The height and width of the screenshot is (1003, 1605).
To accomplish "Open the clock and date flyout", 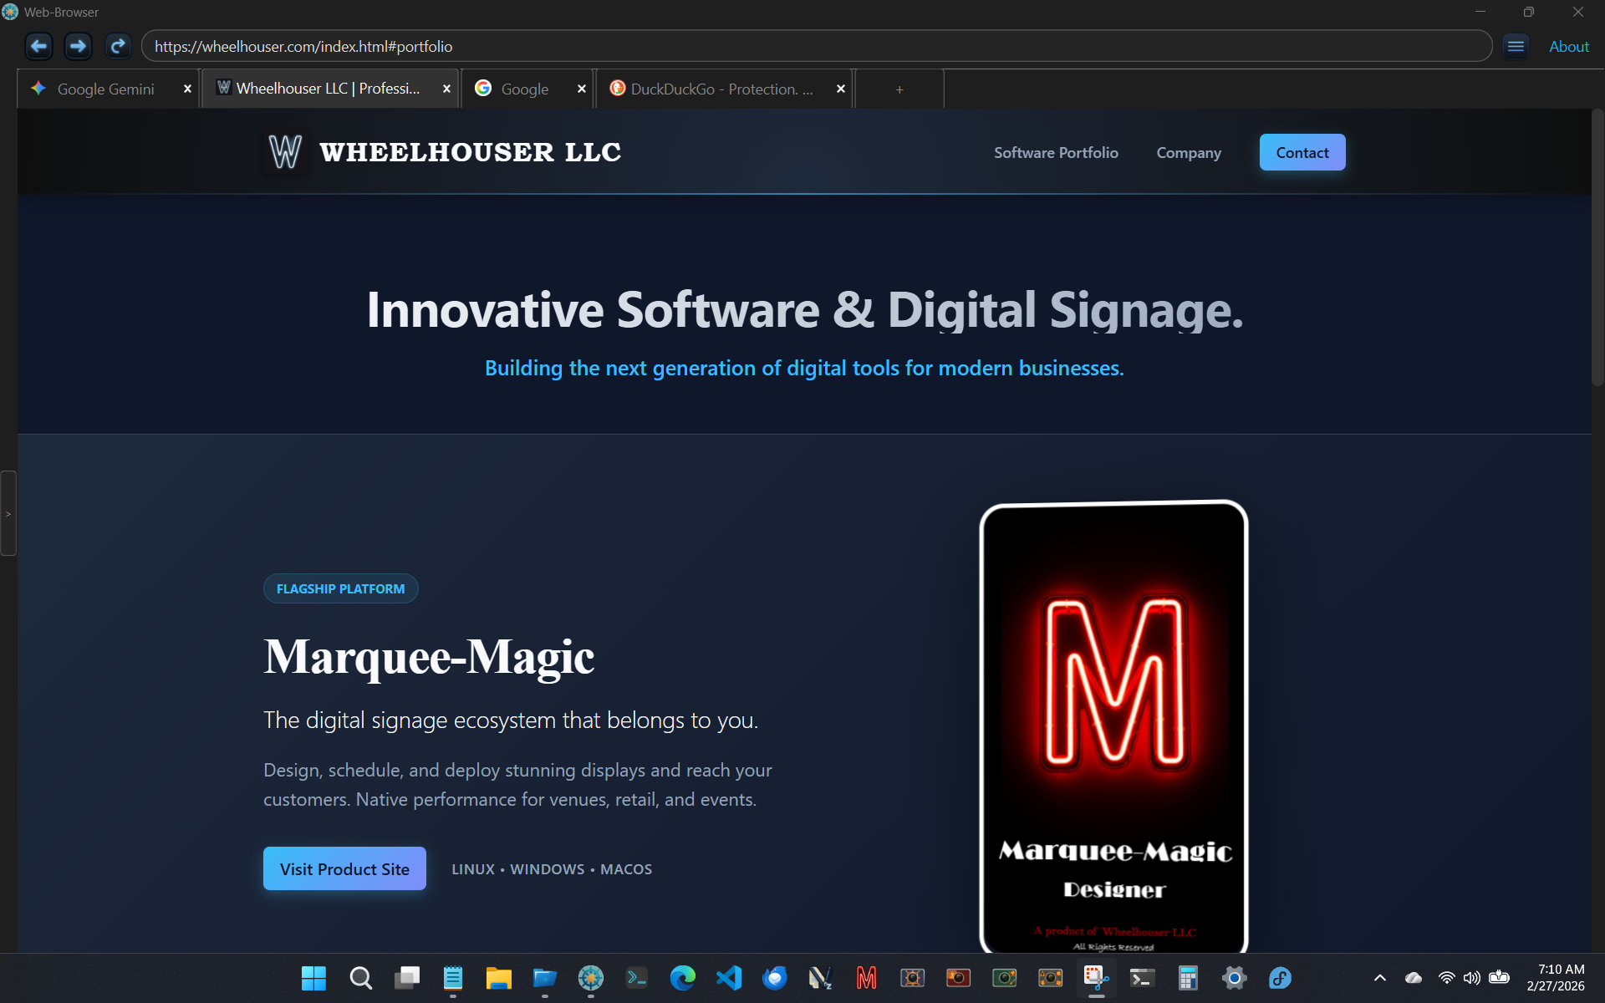I will (x=1556, y=978).
